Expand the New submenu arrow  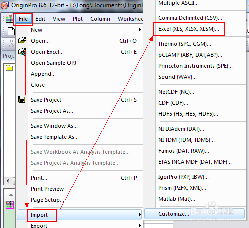[x=140, y=30]
